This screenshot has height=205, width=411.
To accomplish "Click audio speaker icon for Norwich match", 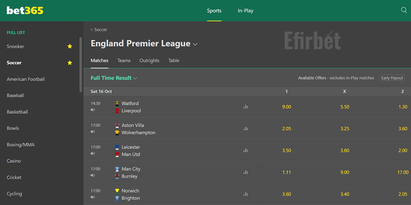I will pos(93,197).
